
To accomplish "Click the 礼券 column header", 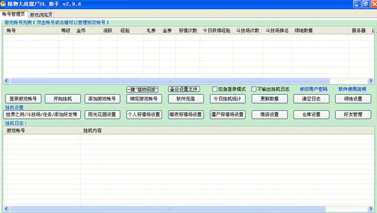I will point(152,31).
